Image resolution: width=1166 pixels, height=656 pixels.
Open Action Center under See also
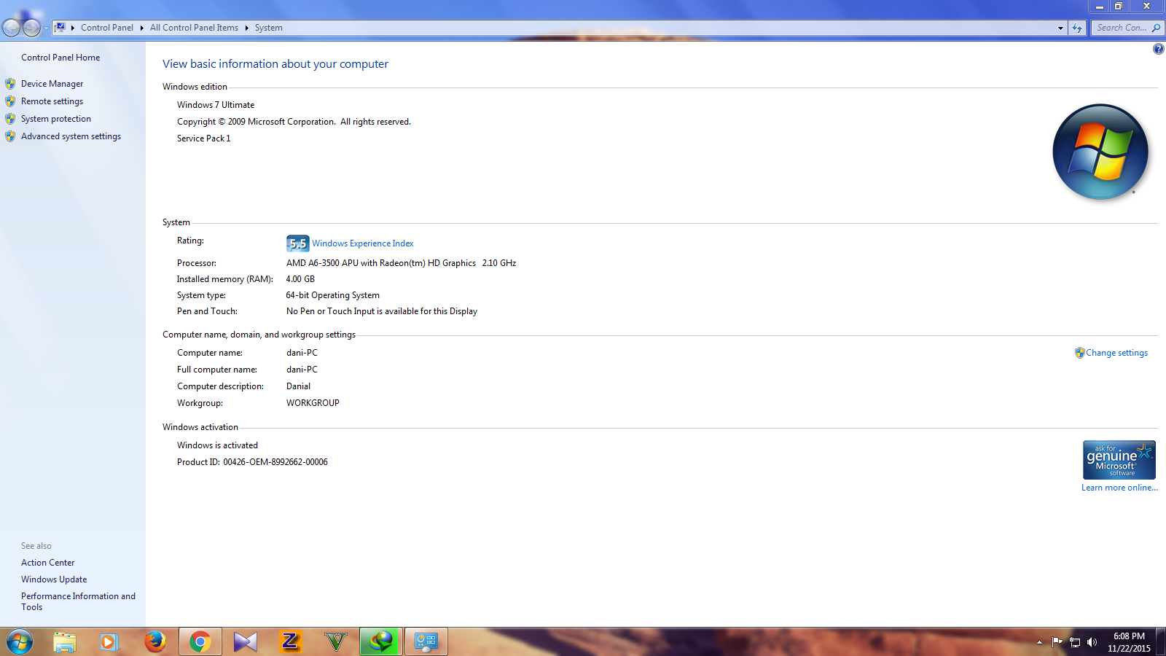coord(47,563)
